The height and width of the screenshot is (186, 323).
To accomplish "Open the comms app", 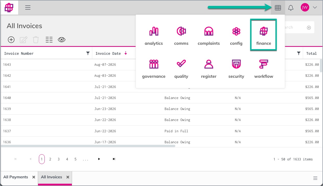I will pyautogui.click(x=181, y=36).
